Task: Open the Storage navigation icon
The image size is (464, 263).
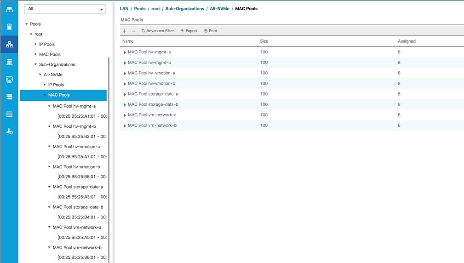Action: click(9, 97)
